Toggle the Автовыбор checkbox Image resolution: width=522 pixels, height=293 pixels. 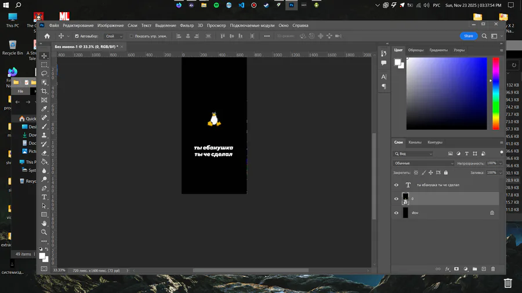[77, 36]
